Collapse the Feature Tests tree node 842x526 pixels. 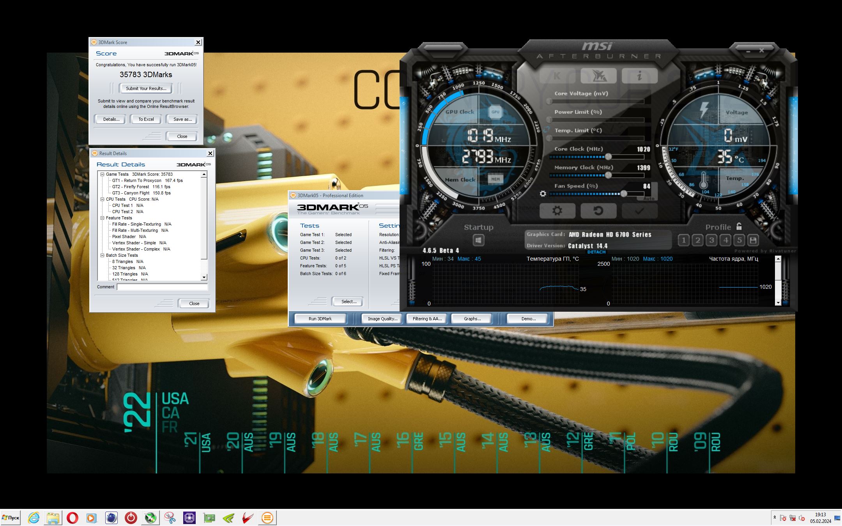click(x=103, y=218)
